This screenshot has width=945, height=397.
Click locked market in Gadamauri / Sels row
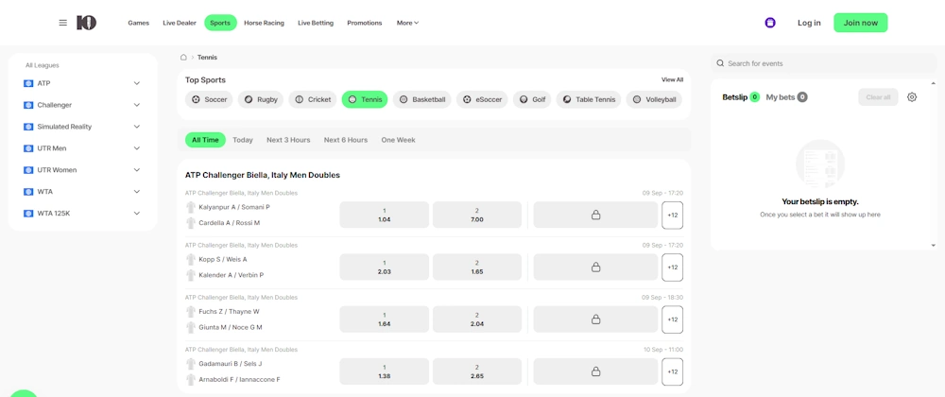[595, 371]
